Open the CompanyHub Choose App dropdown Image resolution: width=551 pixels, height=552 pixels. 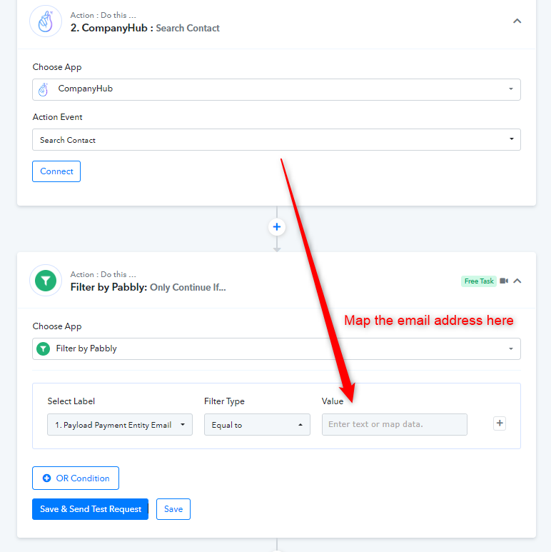pos(276,89)
